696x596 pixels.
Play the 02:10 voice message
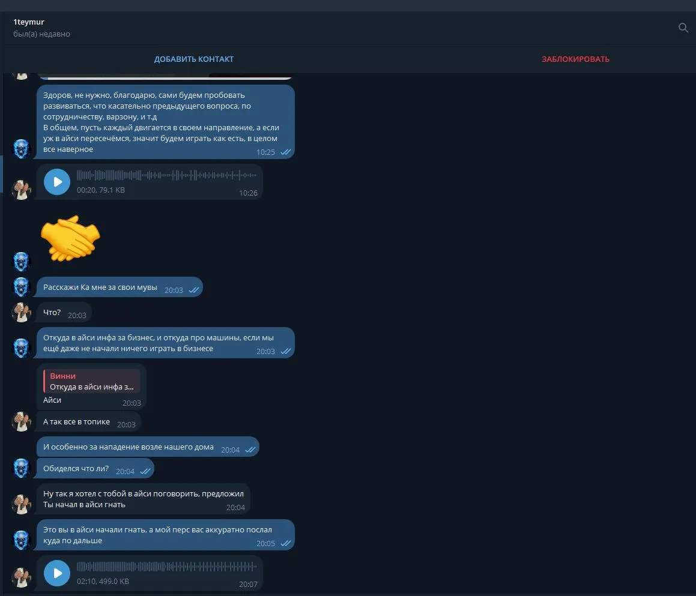click(x=57, y=573)
